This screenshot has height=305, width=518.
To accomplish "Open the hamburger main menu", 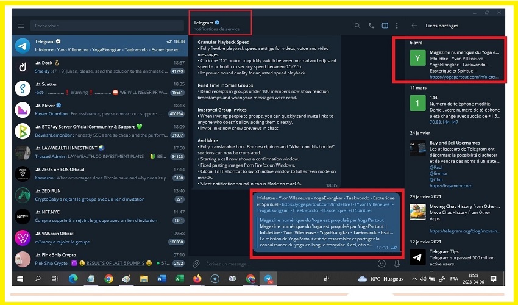I will (x=21, y=26).
